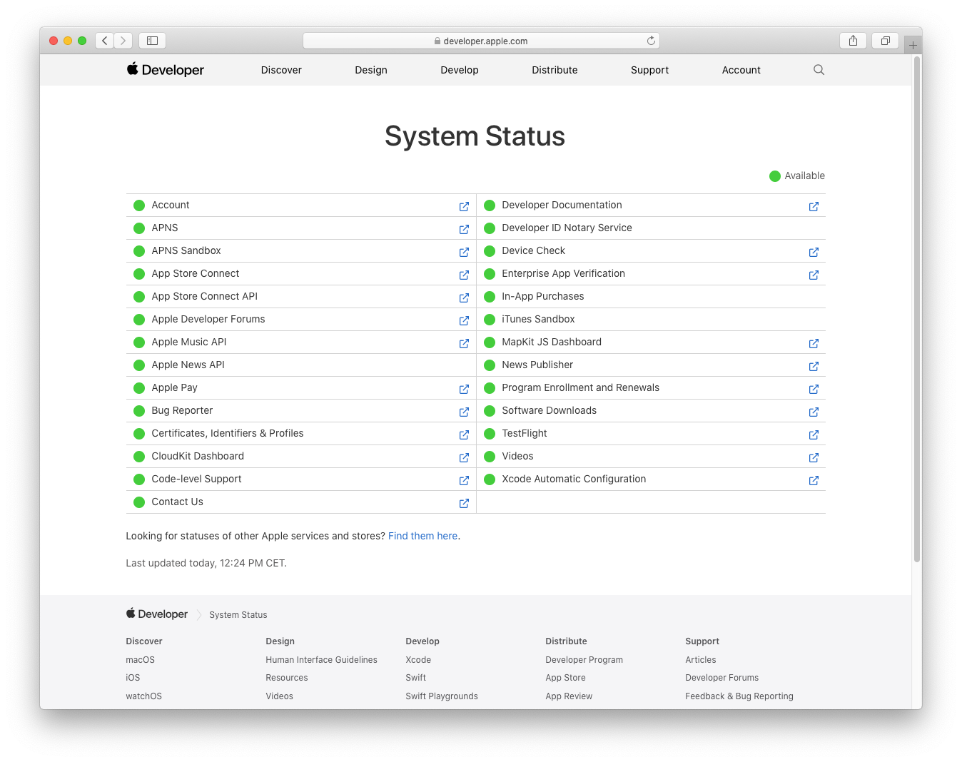This screenshot has height=762, width=962.
Task: Open the macOS footer link
Action: tap(141, 660)
